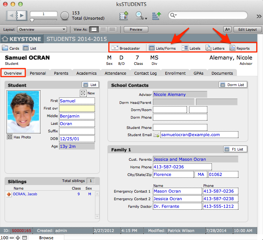Screen dimensions: 263x240
Task: Toggle the New student checkbox
Action: (x=83, y=93)
